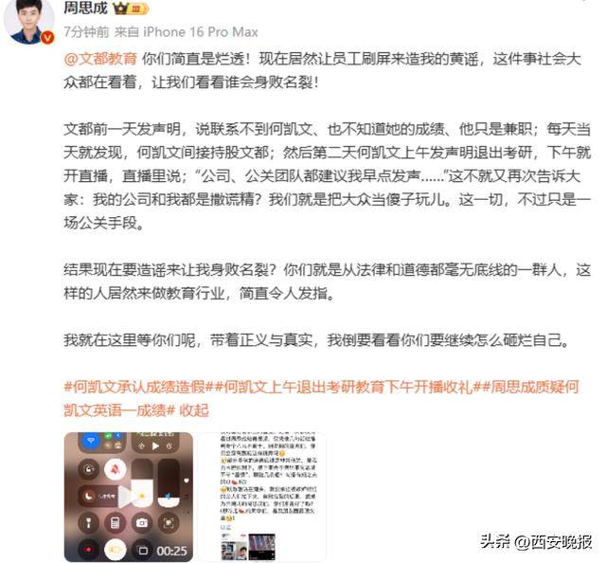Click the blue Wi-Fi icon in video thumbnail
The width and height of the screenshot is (606, 563).
tap(91, 441)
